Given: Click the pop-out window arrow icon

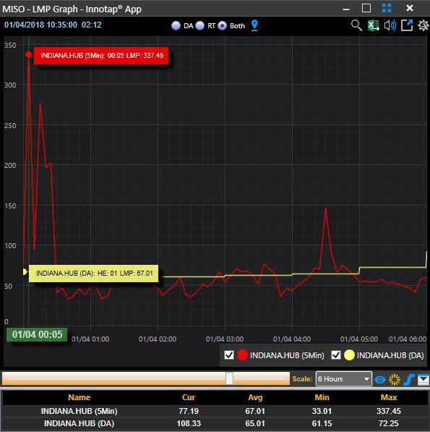Looking at the screenshot, I should 407,25.
